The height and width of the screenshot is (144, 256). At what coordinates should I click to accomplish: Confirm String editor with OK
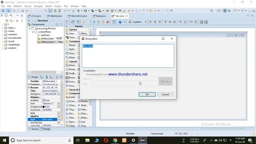[147, 94]
